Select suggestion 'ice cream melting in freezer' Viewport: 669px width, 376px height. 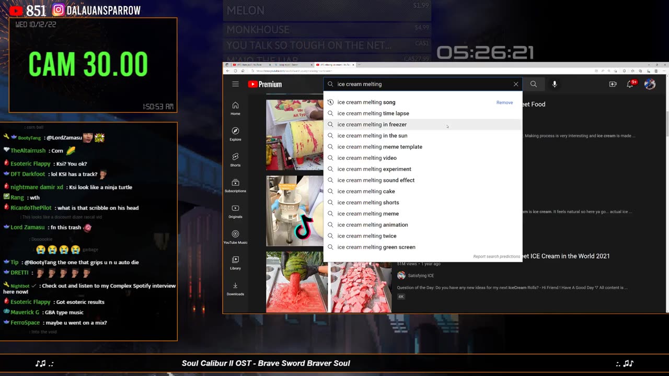[x=423, y=124]
